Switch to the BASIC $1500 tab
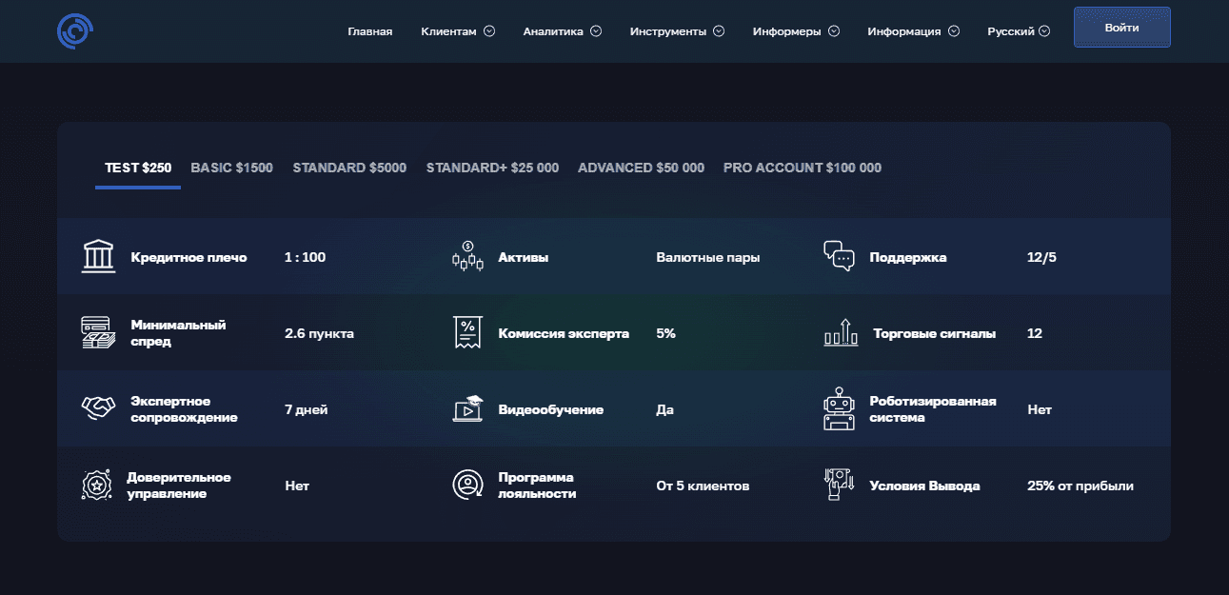The height and width of the screenshot is (595, 1229). (231, 167)
